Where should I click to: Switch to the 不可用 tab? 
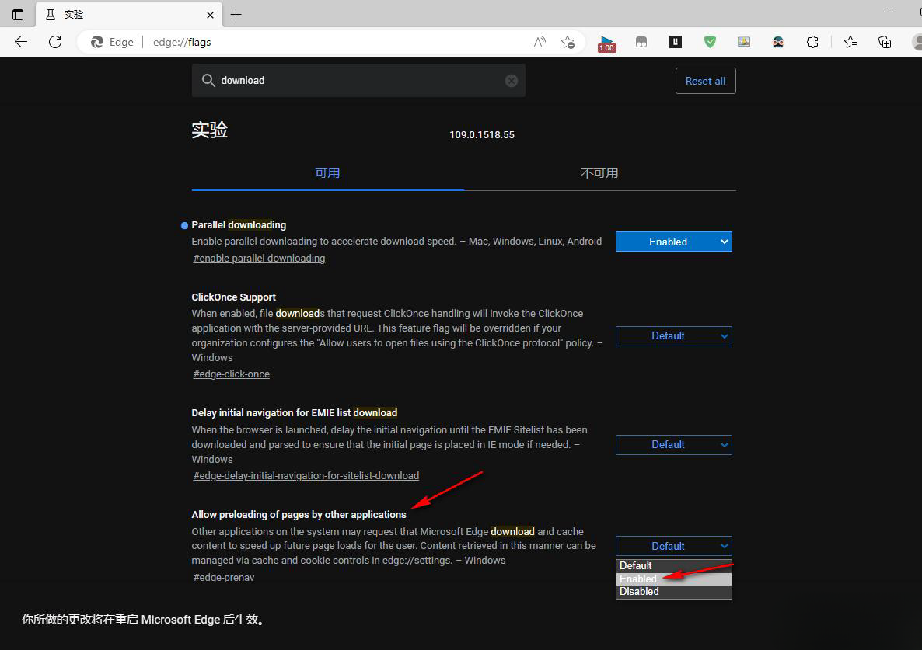[x=600, y=173]
